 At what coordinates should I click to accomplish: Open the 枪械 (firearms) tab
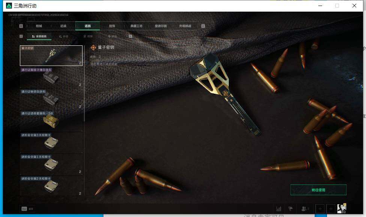pyautogui.click(x=39, y=26)
